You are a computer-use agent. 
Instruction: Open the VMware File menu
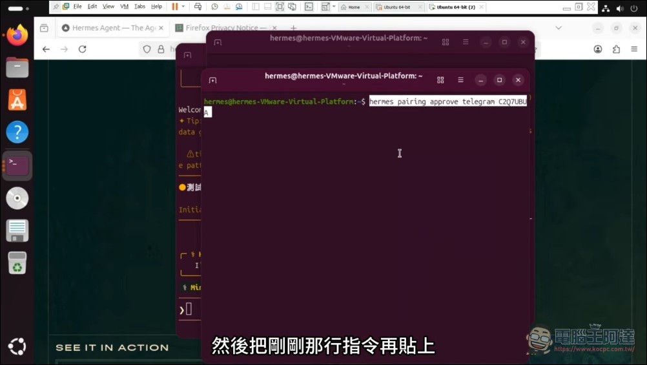77,6
